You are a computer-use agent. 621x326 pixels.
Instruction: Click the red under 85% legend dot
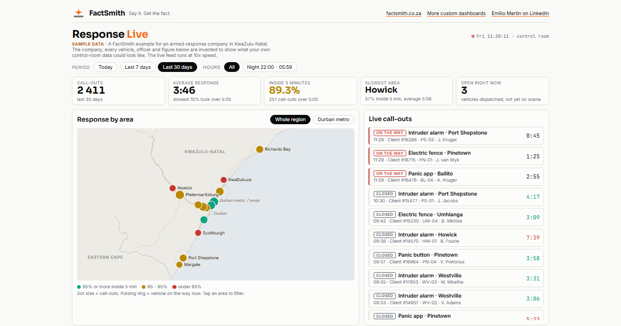click(174, 287)
